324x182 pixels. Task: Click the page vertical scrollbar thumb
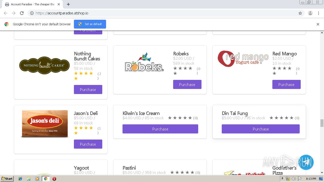click(x=322, y=123)
